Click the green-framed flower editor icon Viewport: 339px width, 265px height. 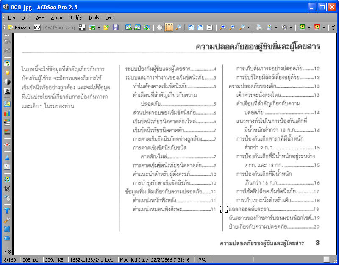[302, 27]
